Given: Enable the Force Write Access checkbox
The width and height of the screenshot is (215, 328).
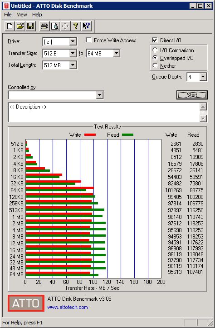Looking at the screenshot, I should (x=88, y=40).
